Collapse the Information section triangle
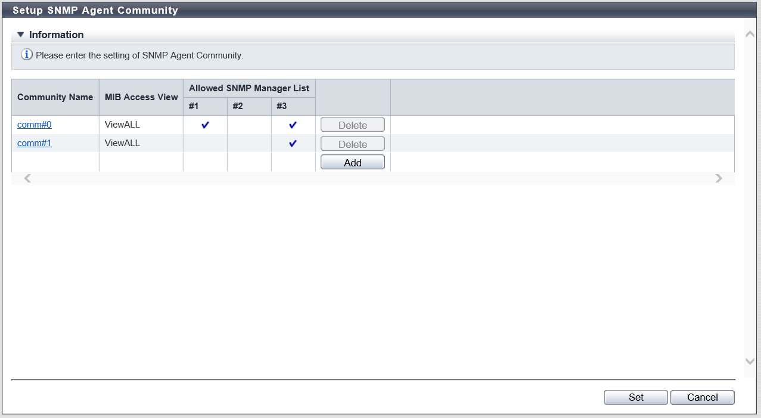The width and height of the screenshot is (761, 418). click(20, 35)
